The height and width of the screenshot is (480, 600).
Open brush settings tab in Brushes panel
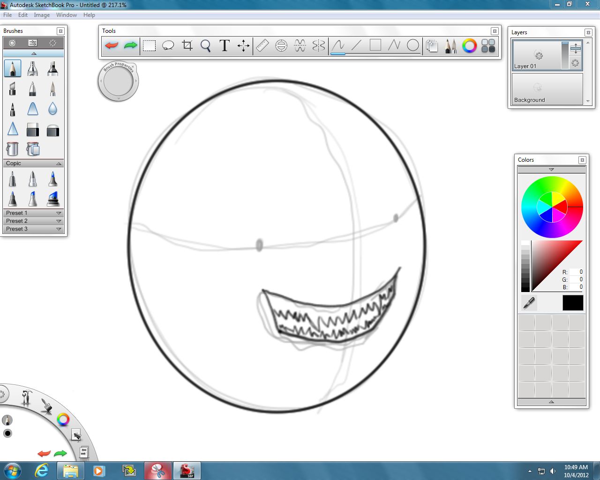pos(33,43)
